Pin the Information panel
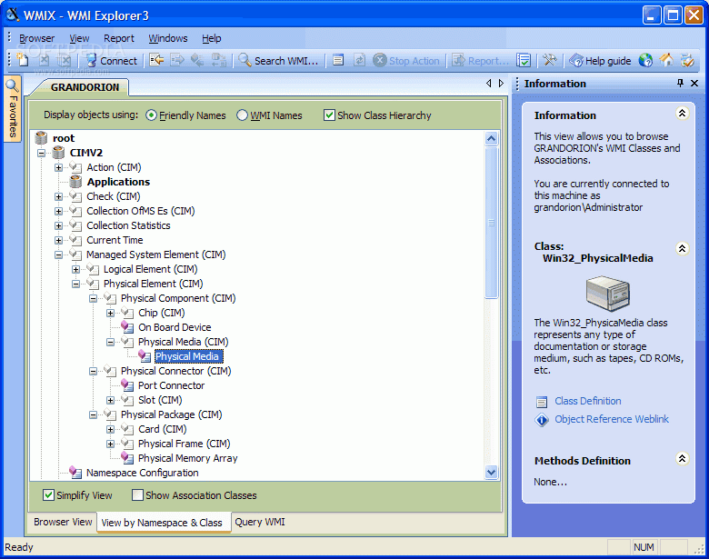Screen dimensions: 709x559 point(680,83)
